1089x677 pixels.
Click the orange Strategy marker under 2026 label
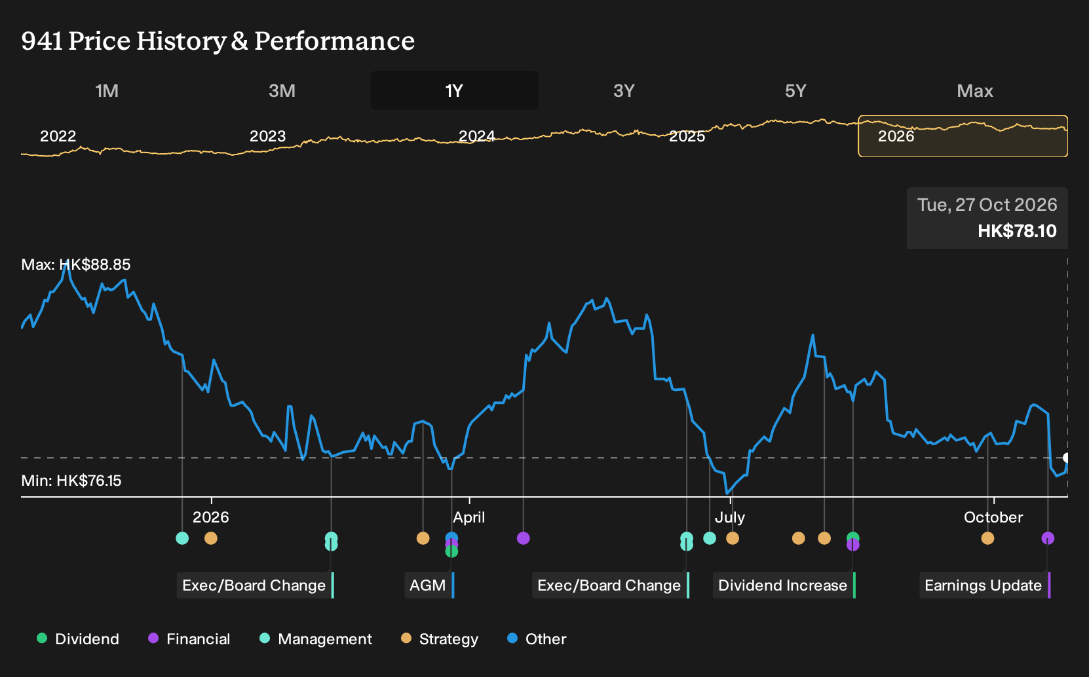point(210,538)
